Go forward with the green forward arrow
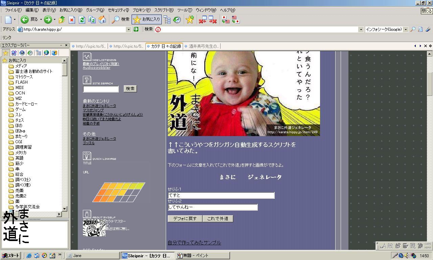 coord(48,20)
